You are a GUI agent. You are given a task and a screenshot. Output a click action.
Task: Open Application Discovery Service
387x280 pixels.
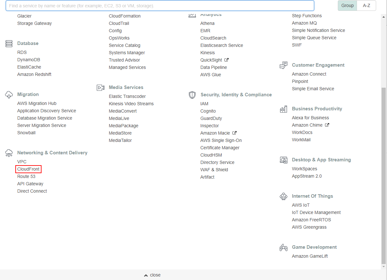pos(47,111)
